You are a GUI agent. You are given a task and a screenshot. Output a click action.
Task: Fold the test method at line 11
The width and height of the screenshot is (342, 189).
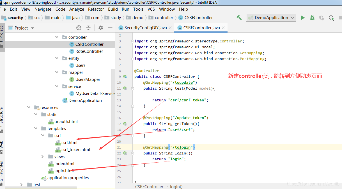133,88
